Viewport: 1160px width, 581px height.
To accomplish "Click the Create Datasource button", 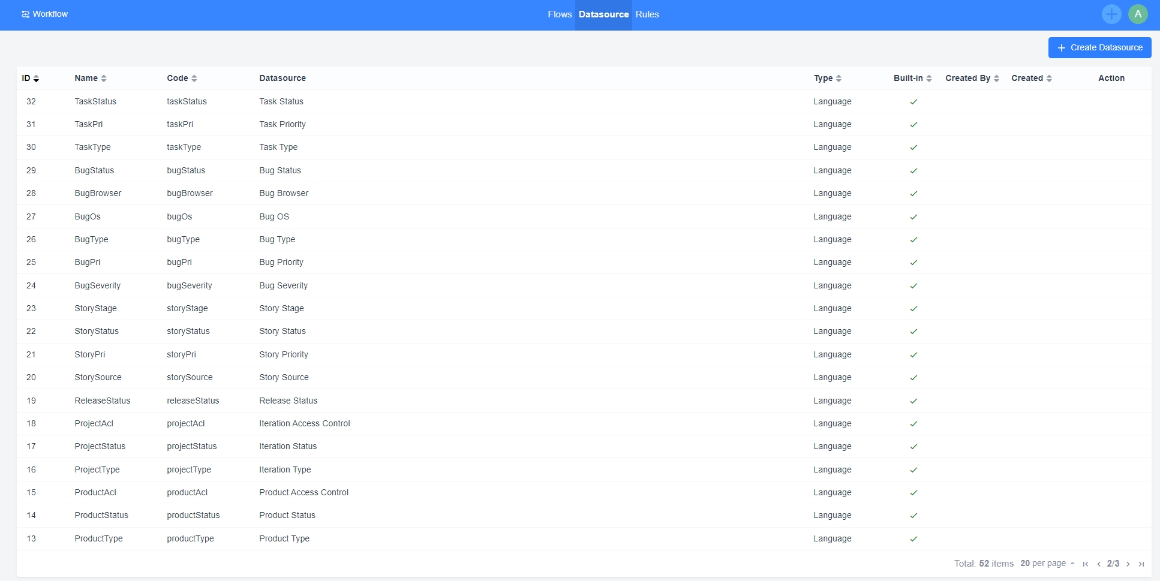I will coord(1099,48).
